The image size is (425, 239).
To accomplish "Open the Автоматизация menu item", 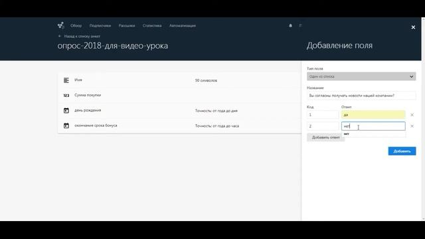I will click(183, 25).
